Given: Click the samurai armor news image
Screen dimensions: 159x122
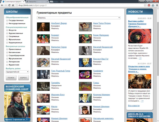Looking at the screenshot, I should tap(140, 81).
